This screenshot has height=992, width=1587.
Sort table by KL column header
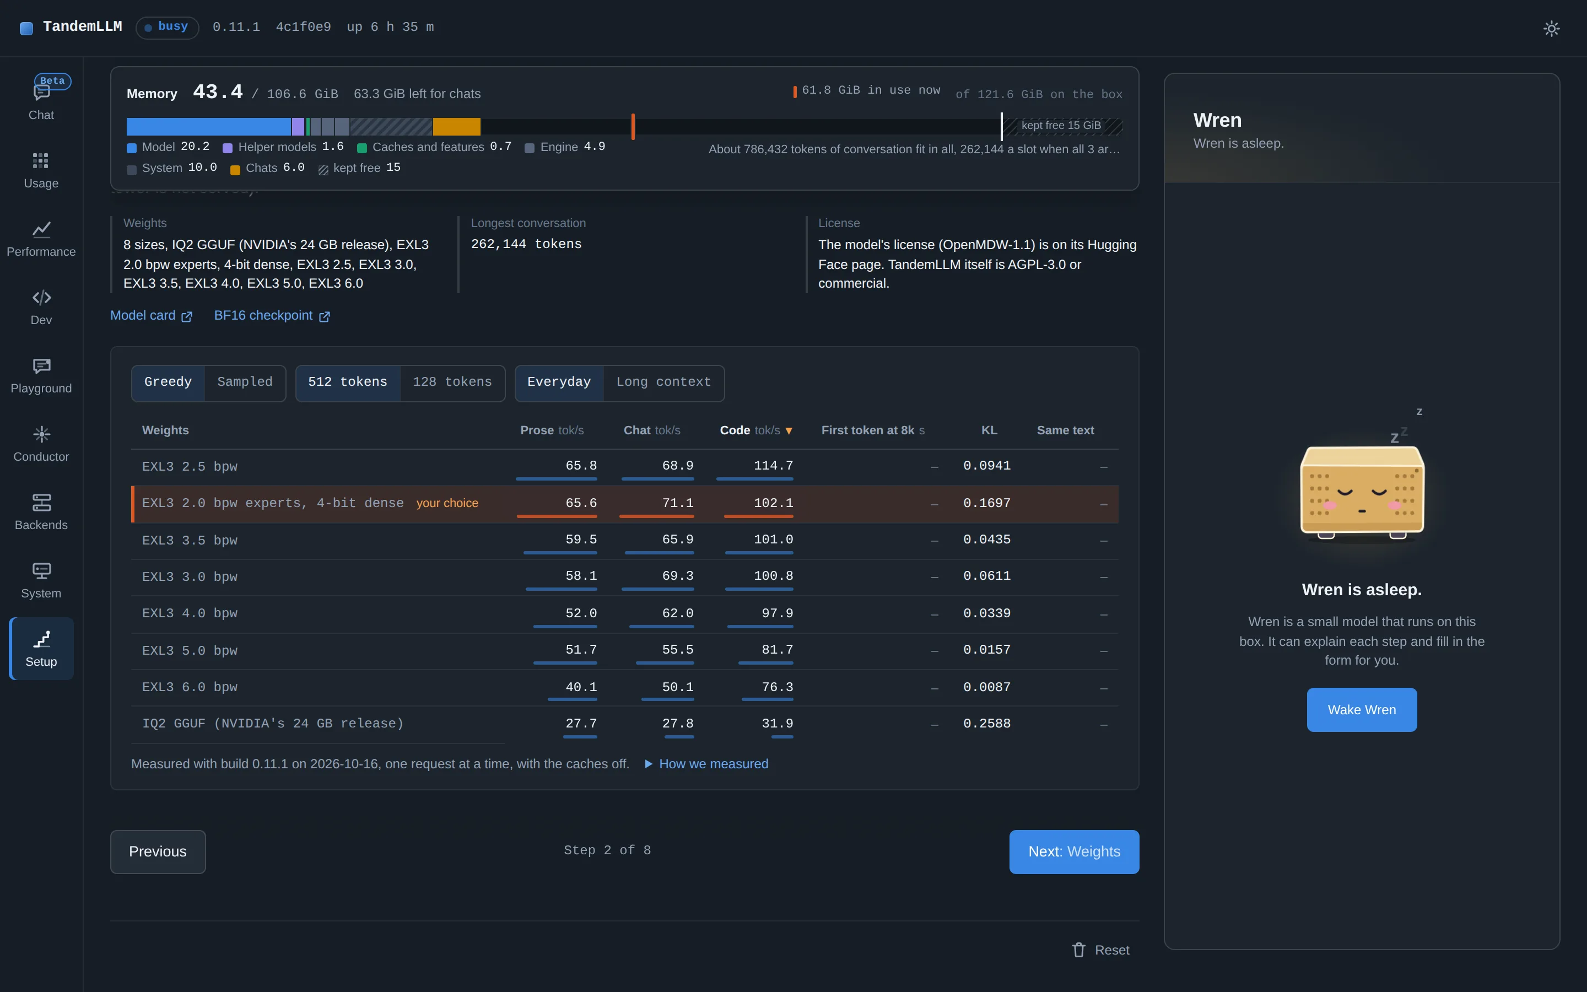tap(989, 430)
